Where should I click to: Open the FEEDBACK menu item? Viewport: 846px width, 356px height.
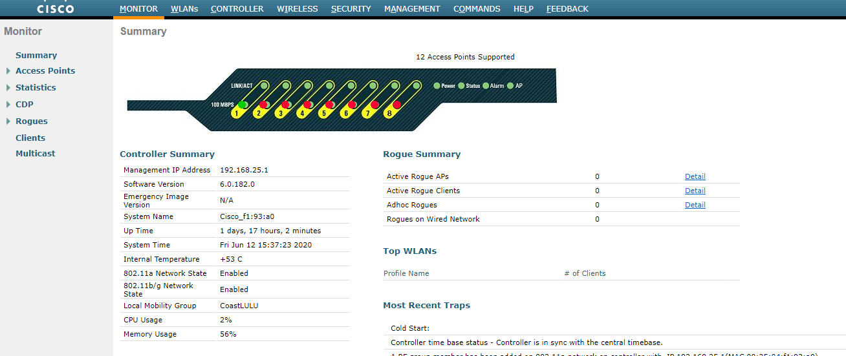point(567,9)
